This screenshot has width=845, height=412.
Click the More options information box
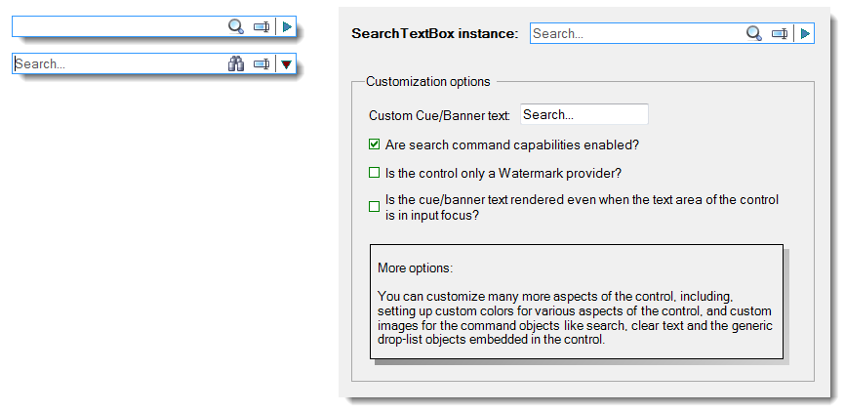576,302
